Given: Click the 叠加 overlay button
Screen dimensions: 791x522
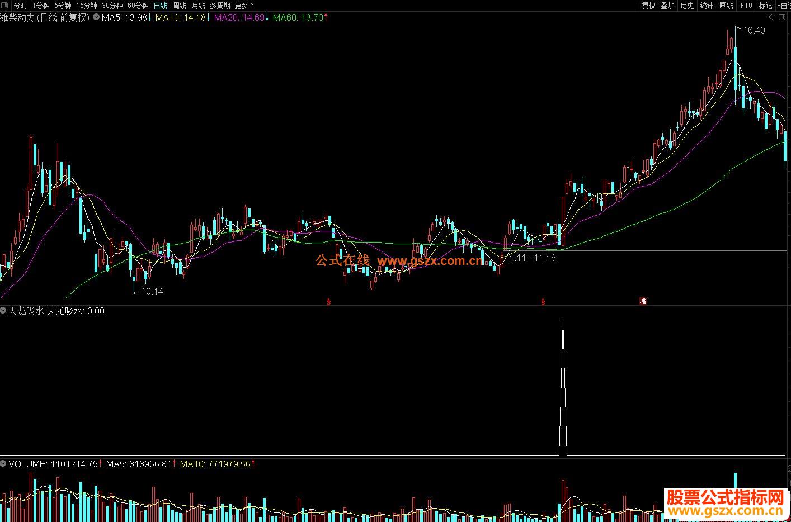Looking at the screenshot, I should 667,6.
